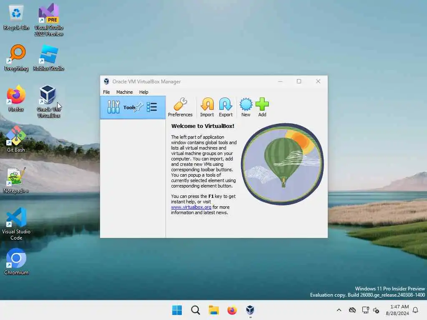The height and width of the screenshot is (320, 427).
Task: Select the Roblox Studio desktop shortcut
Action: (48, 57)
